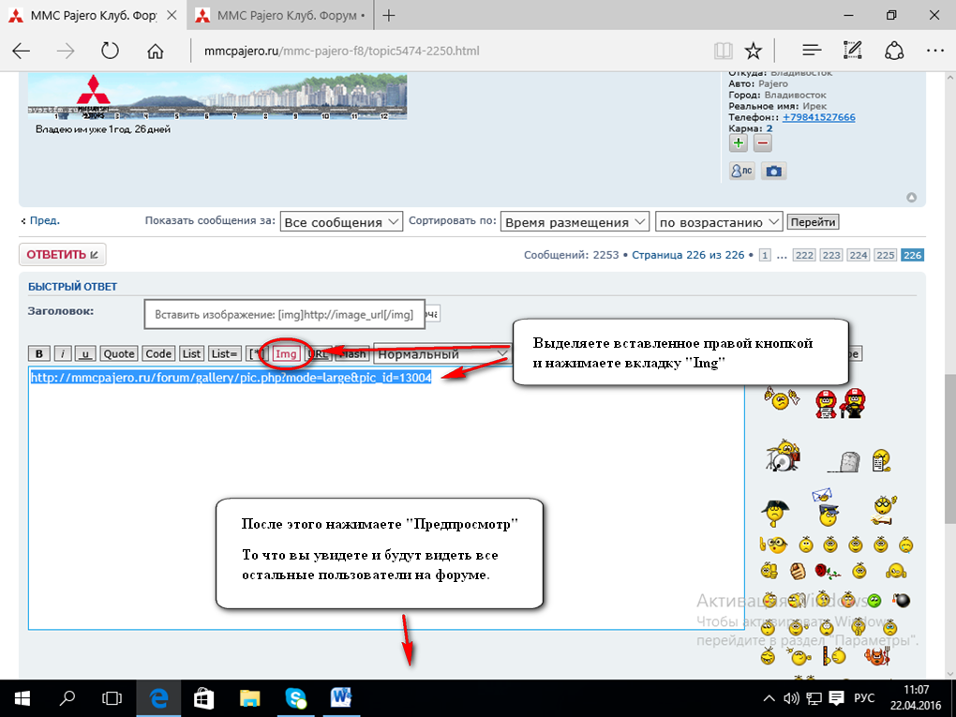This screenshot has width=956, height=717.
Task: Click the ОТВЕТИТЬ reply button
Action: coord(63,254)
